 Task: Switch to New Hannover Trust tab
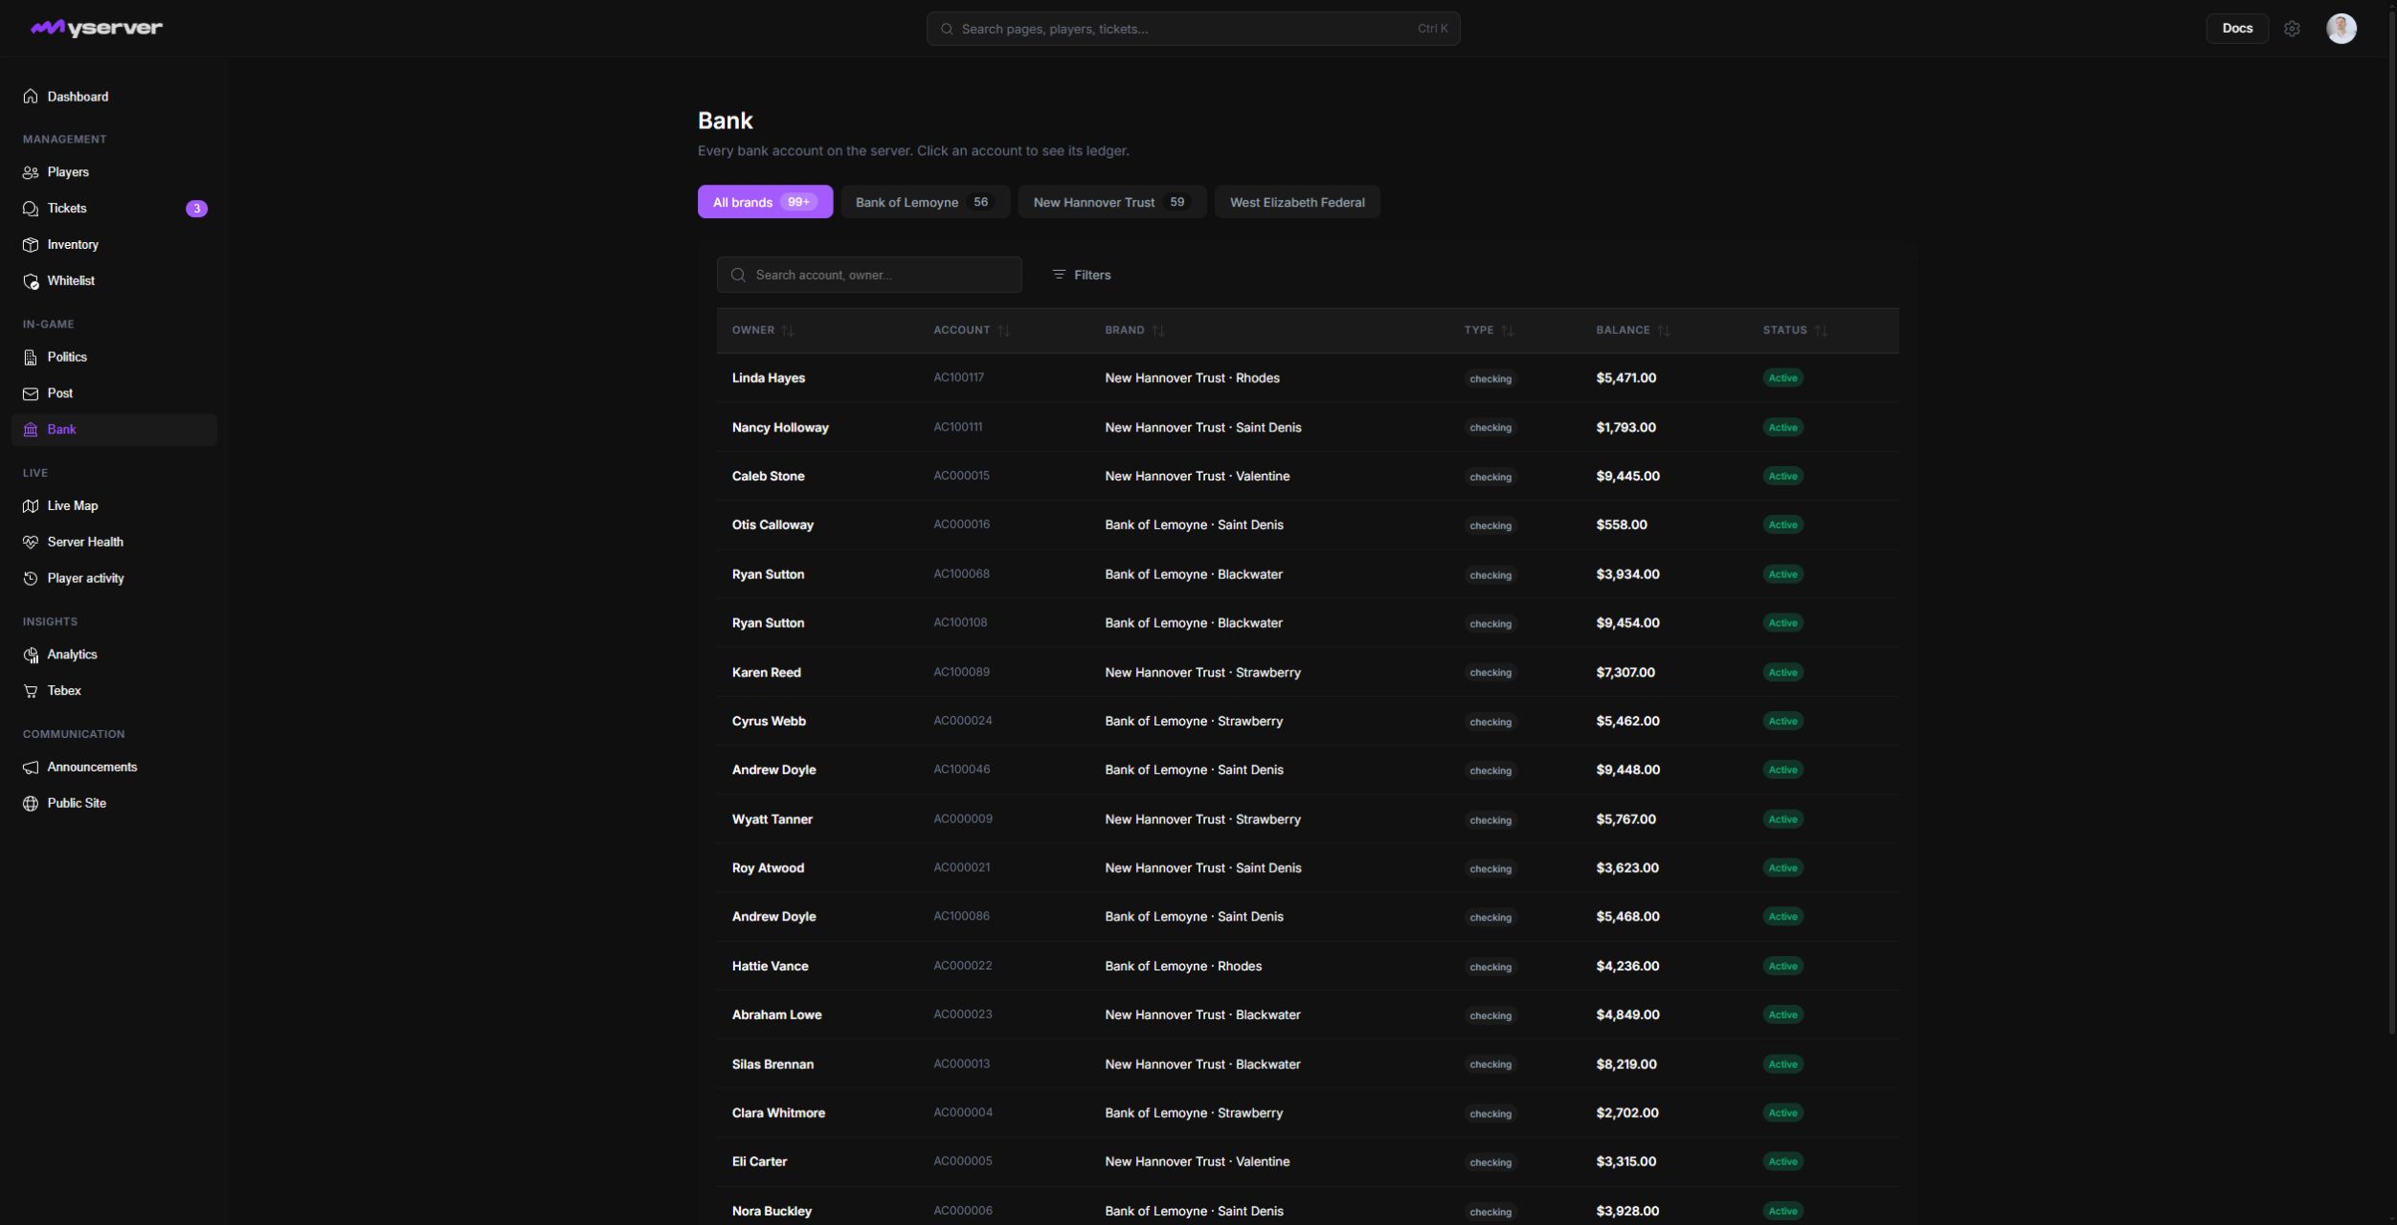[x=1111, y=202]
